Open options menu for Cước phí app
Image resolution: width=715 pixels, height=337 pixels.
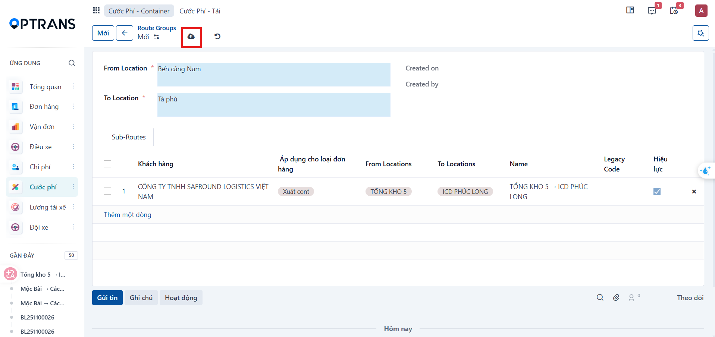(73, 187)
